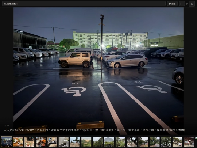Open the second thumbnail with breakfast plates
Viewport: 197px width, 148px height.
[x=18, y=141]
